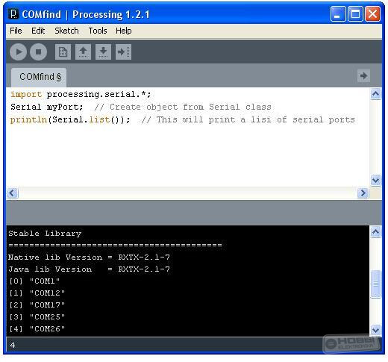Click the horizontal scroll left arrow
This screenshot has width=388, height=362.
(x=12, y=193)
